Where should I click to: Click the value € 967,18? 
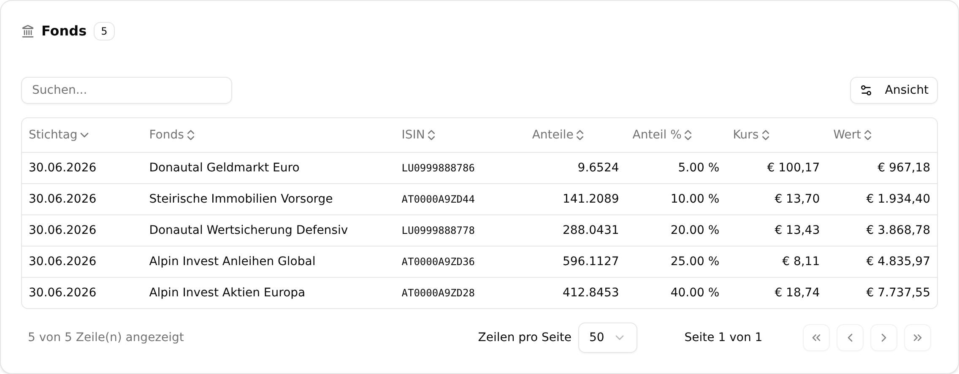(903, 168)
